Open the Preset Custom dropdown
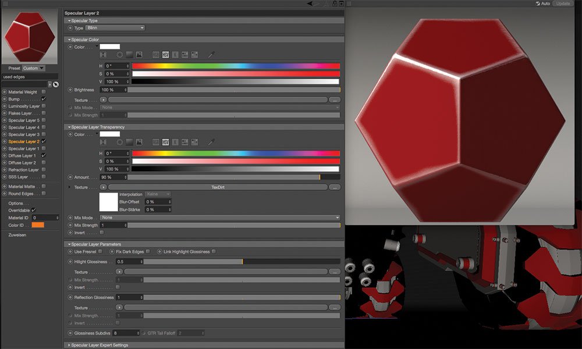 (33, 68)
